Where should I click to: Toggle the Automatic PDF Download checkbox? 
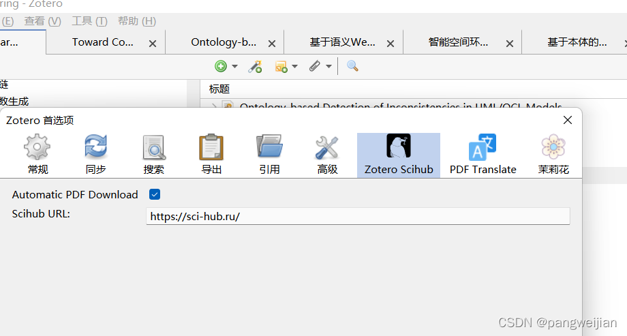155,194
